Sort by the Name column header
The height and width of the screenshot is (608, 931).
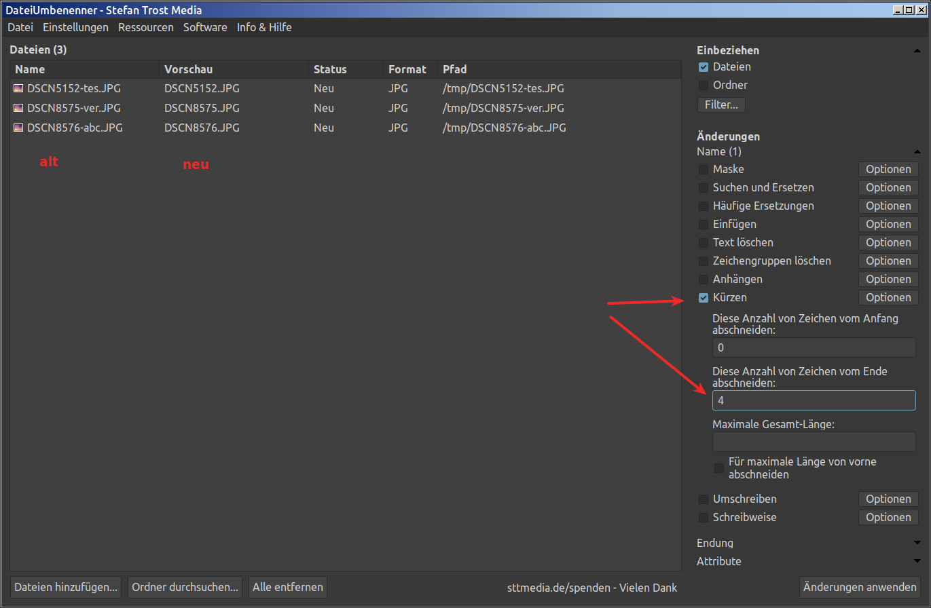point(85,69)
